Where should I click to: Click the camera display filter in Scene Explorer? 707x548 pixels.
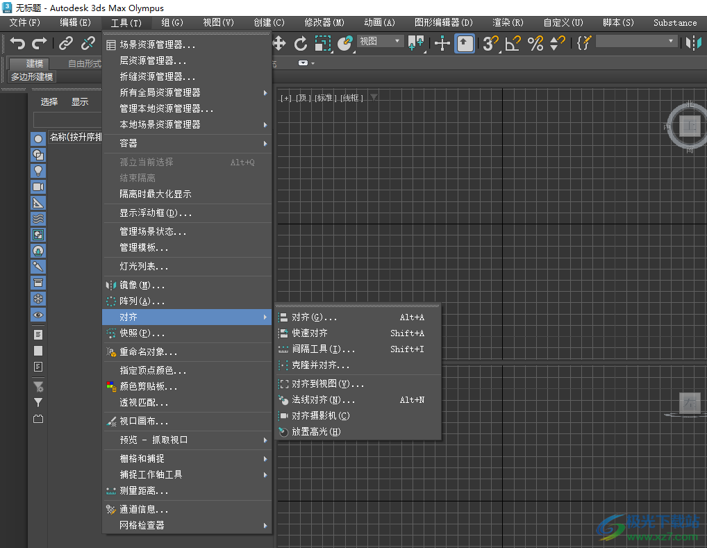coord(38,187)
